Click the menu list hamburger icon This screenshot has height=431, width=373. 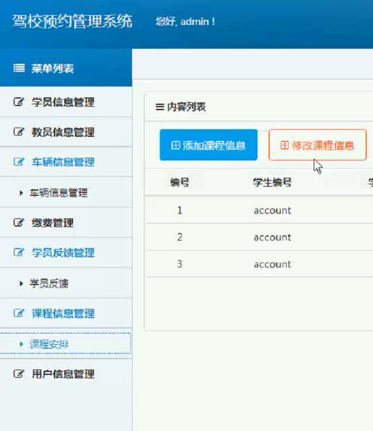pos(19,68)
